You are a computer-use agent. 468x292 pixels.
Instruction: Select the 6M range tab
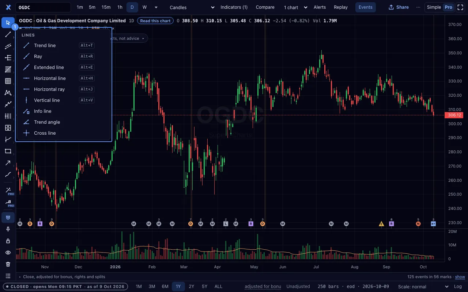tap(165, 287)
